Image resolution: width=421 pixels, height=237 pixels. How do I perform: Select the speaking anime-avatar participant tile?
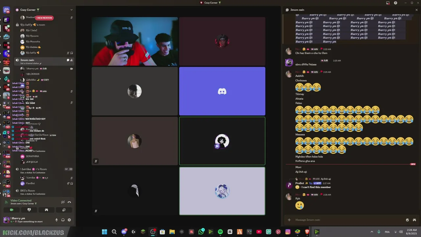[222, 141]
